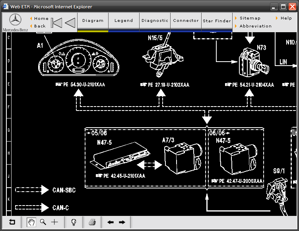Activate the magnifier zoom tool
Screen dimensions: 299x231
[x=43, y=222]
